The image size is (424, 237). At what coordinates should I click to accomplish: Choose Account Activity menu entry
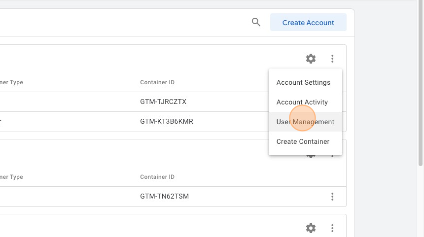pyautogui.click(x=302, y=102)
